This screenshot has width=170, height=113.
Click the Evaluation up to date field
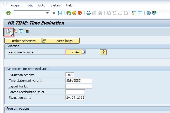(x=75, y=98)
